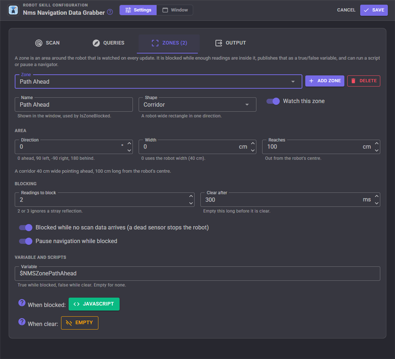Decrease the Direction value with down arrow
Screen dimensions: 395x359
(129, 150)
